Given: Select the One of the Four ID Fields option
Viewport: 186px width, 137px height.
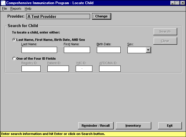Looking at the screenshot, I should coord(14,59).
